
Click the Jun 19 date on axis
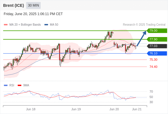pos(76,109)
